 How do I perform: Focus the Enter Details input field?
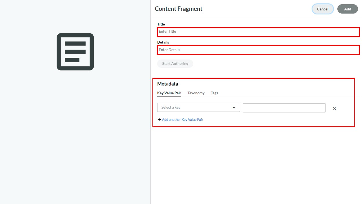(x=258, y=50)
